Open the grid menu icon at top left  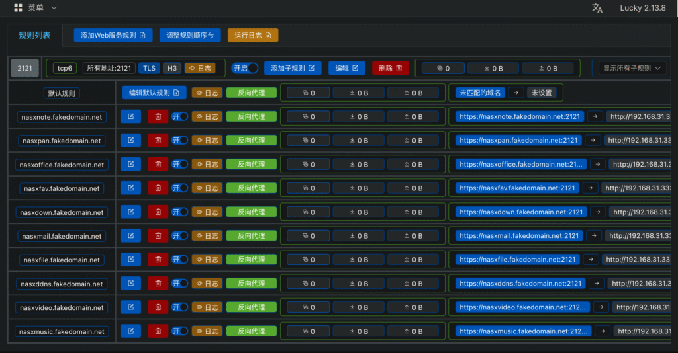(x=18, y=8)
